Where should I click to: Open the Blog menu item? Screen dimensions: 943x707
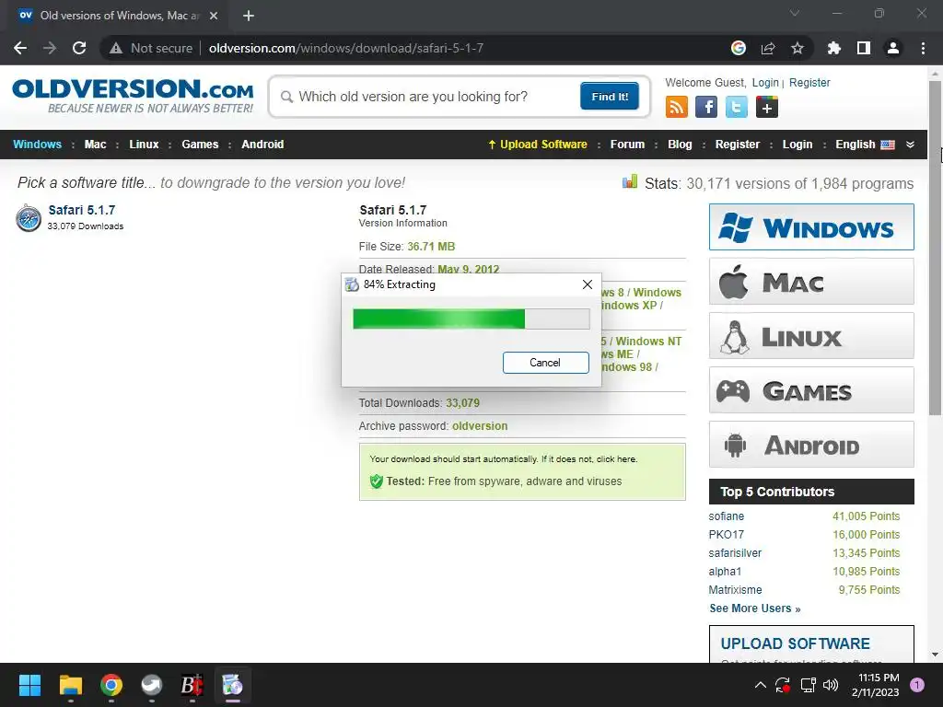pos(681,145)
